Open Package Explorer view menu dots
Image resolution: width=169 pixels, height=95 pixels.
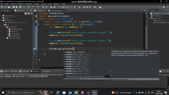point(31,13)
